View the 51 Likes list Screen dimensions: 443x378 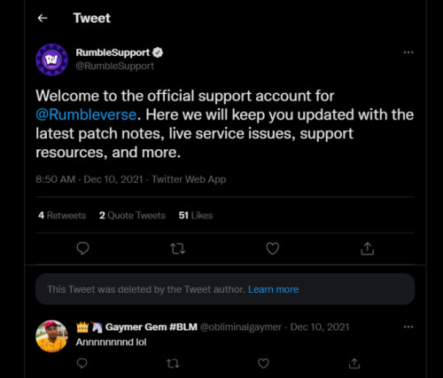pos(196,216)
